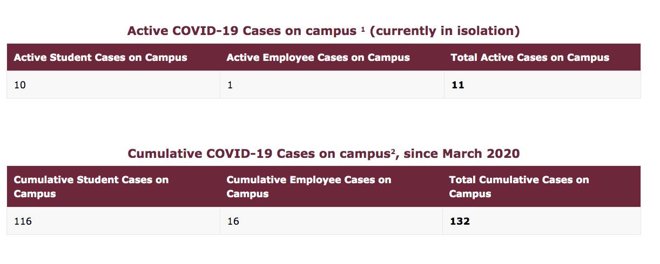Click the Total Active Cases on Campus header
Image resolution: width=660 pixels, height=264 pixels.
tap(530, 58)
